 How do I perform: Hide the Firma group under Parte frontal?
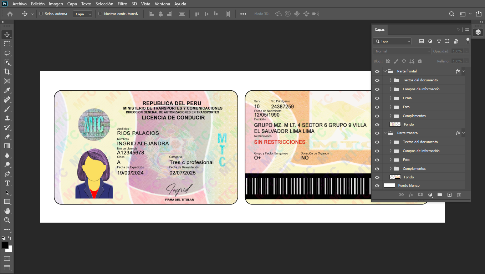377,98
